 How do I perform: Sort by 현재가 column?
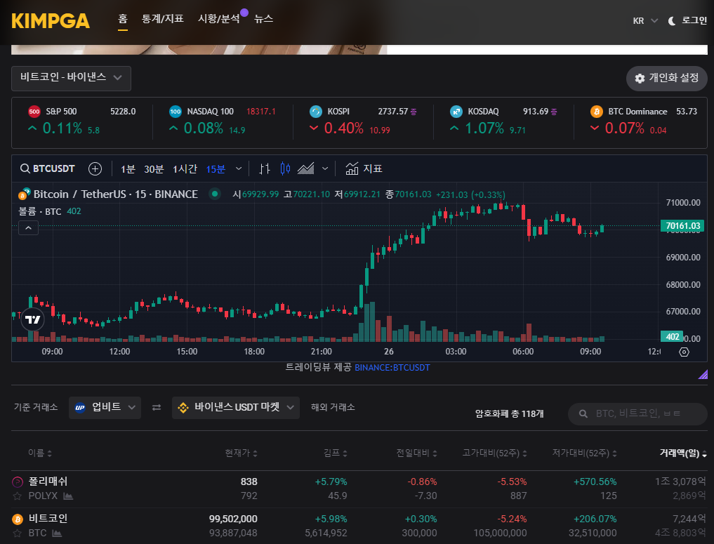point(242,453)
